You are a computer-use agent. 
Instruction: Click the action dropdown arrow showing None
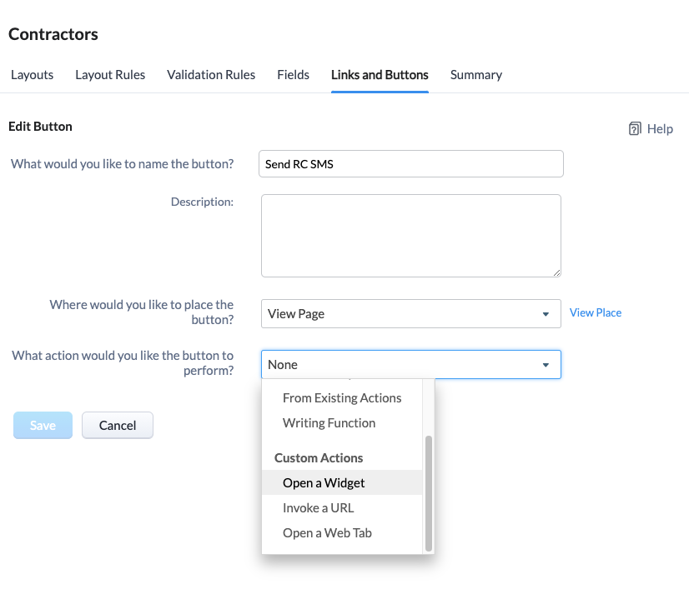pos(546,365)
